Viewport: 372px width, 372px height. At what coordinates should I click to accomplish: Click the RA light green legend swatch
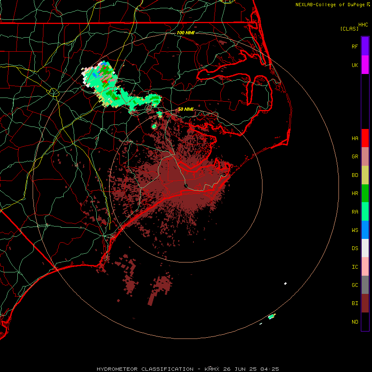click(x=365, y=212)
